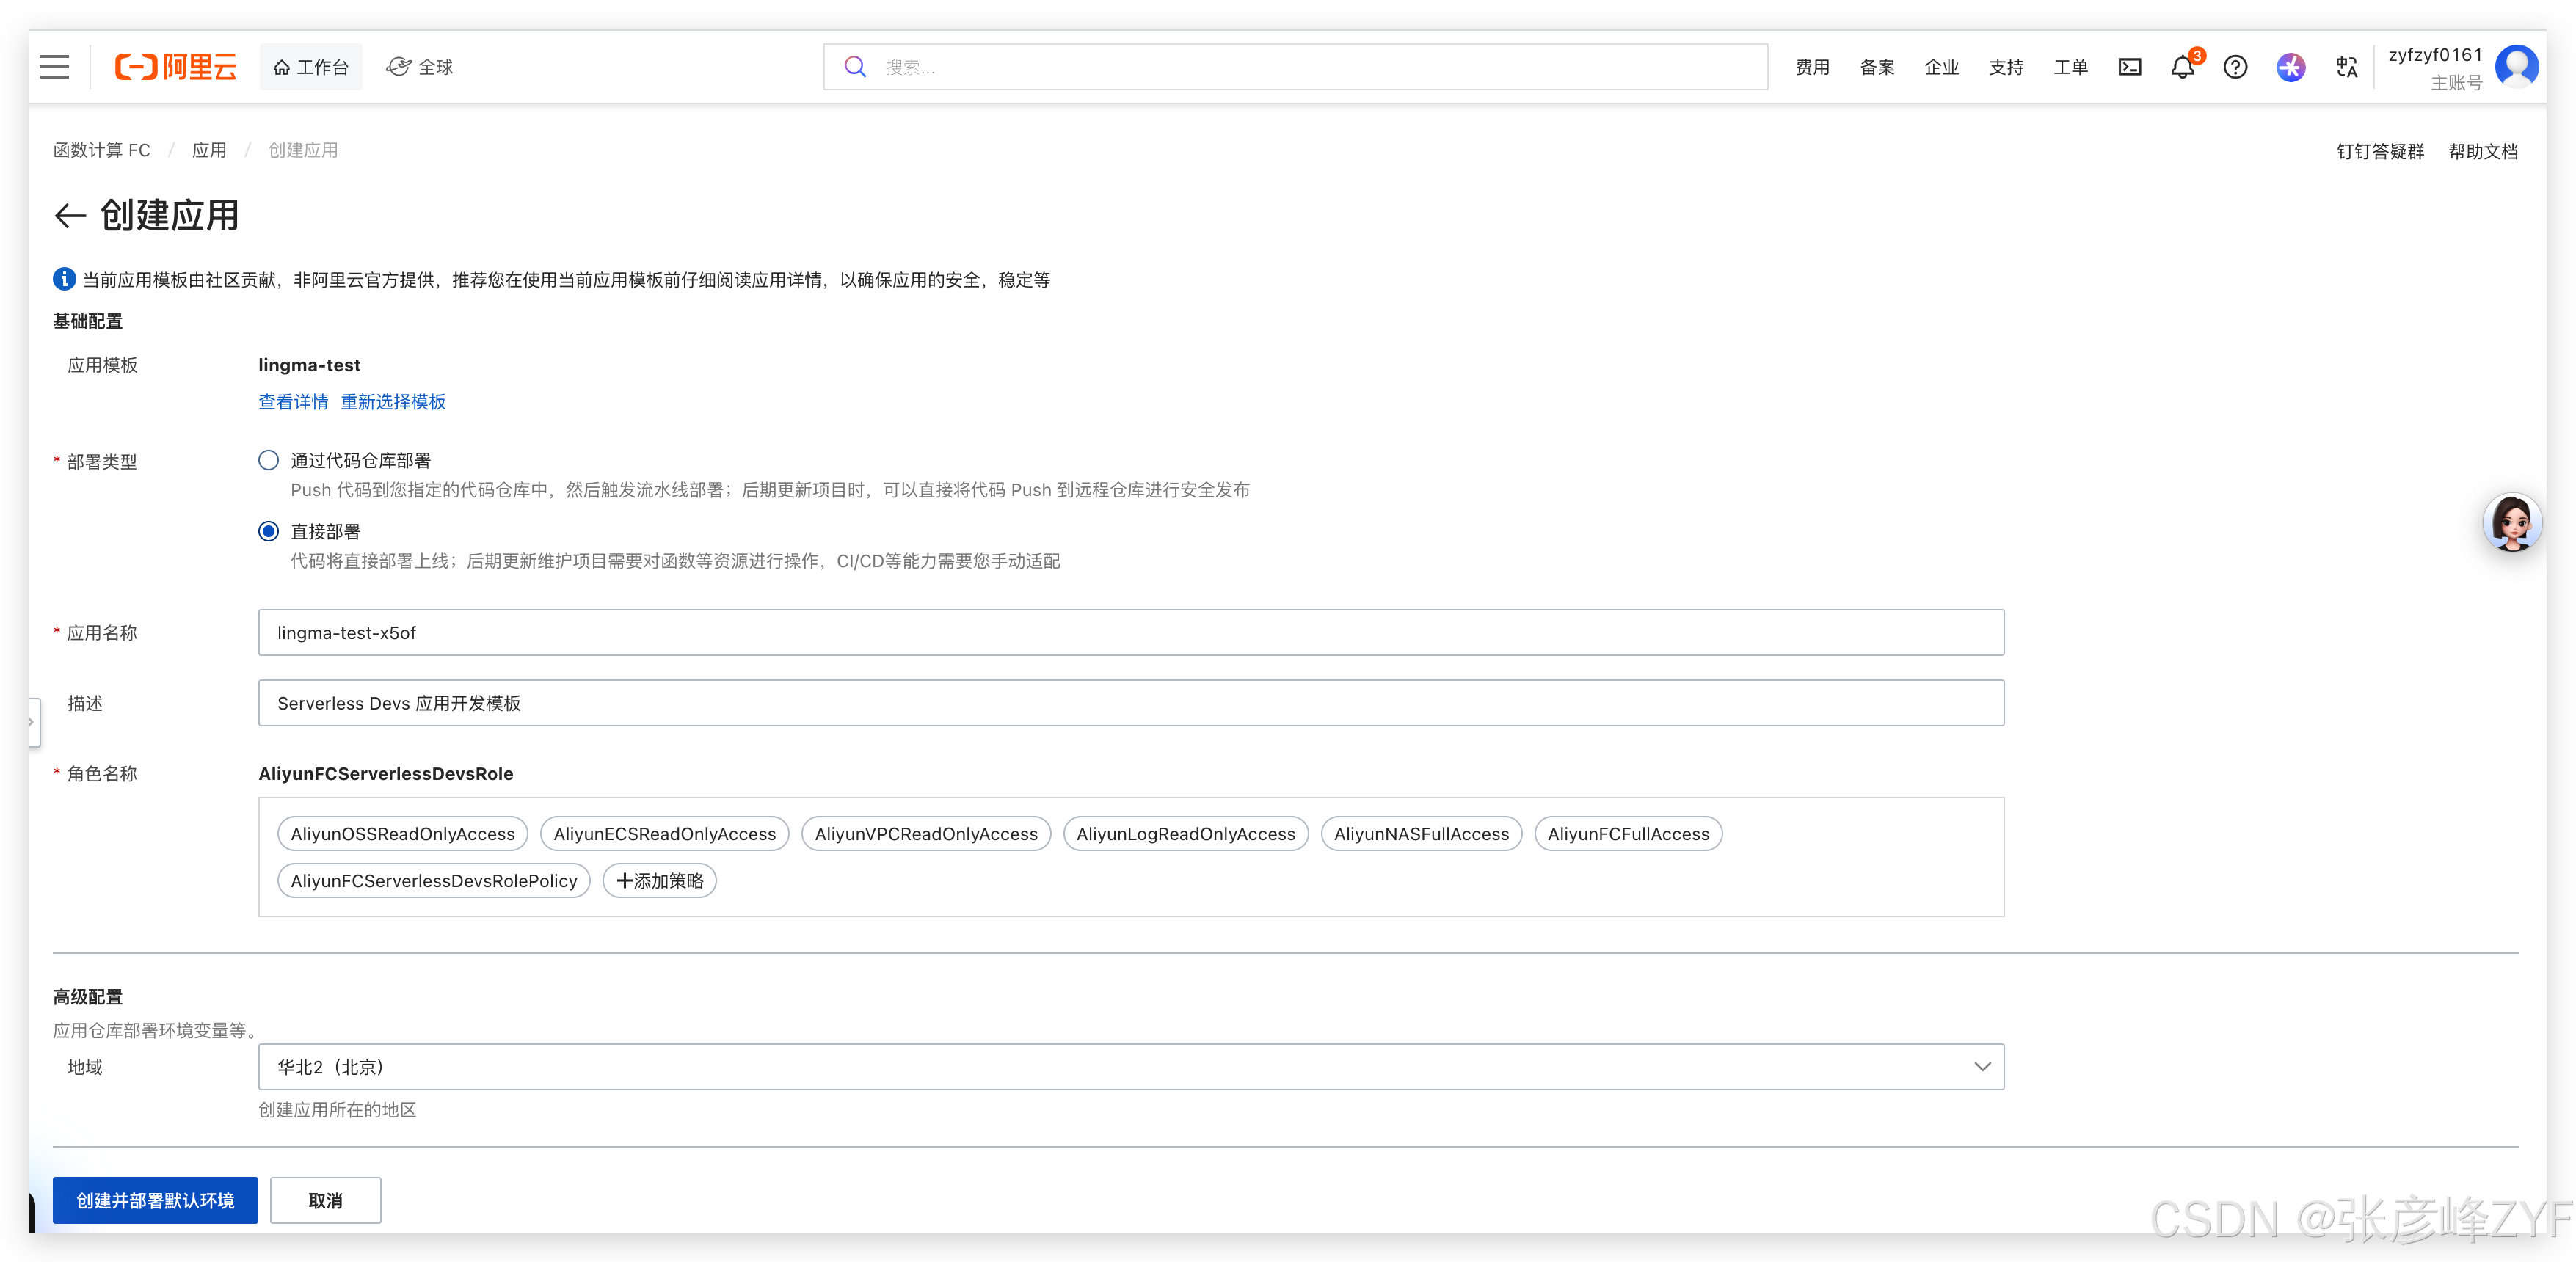
Task: Edit the 描述 description field
Action: 1131,703
